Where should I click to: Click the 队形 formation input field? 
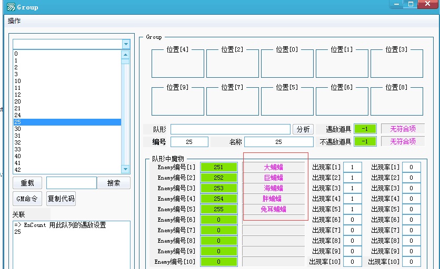pyautogui.click(x=230, y=129)
